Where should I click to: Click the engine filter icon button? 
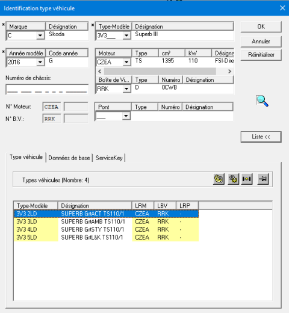219,179
